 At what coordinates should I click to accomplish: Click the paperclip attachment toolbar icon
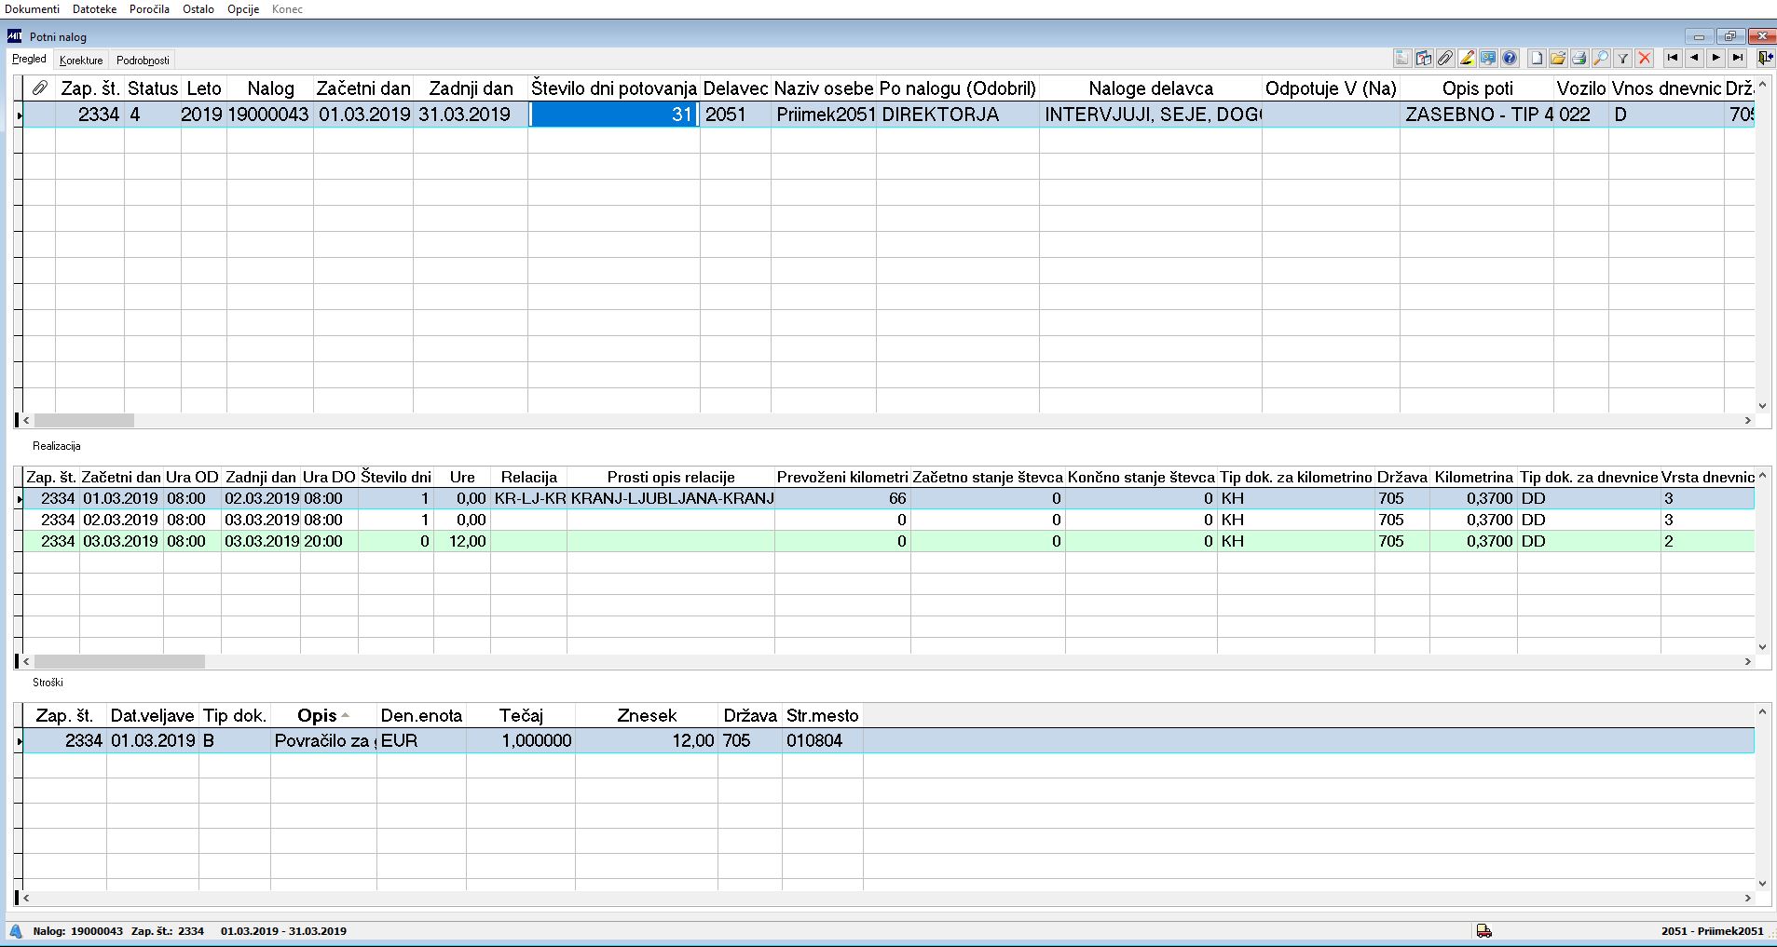click(1445, 58)
